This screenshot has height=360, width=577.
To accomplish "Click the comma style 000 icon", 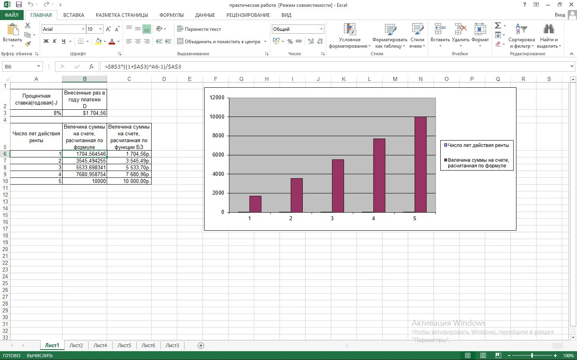I will [x=299, y=41].
